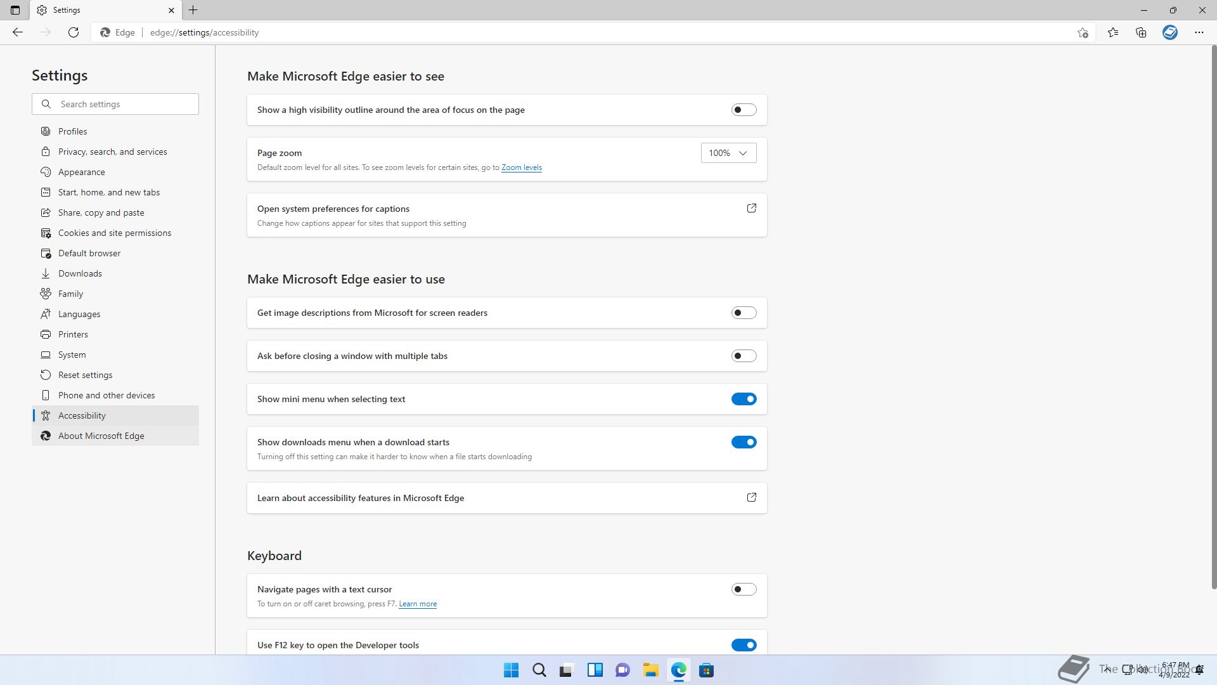Open About Microsoft Edge
The width and height of the screenshot is (1217, 685).
point(115,436)
